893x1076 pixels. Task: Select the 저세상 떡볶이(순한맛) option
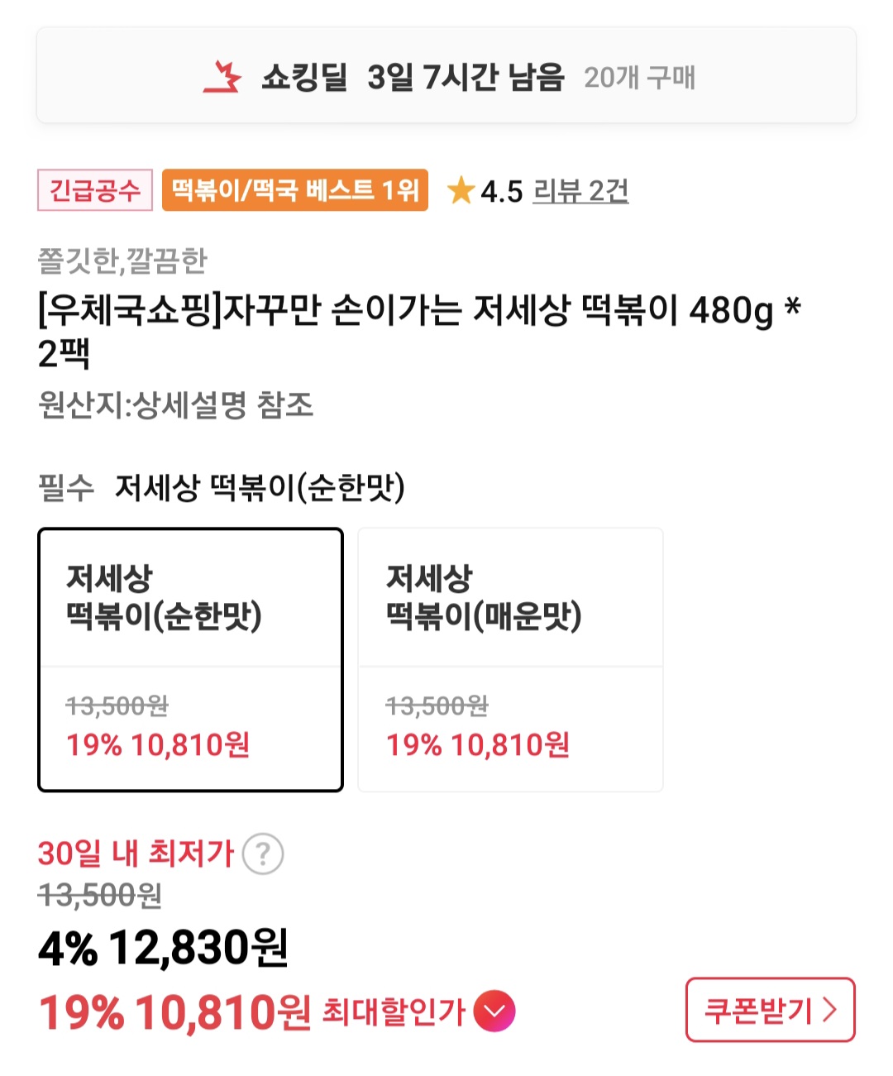(x=190, y=659)
